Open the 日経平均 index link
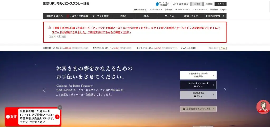This screenshot has width=270, height=127. (x=47, y=48)
